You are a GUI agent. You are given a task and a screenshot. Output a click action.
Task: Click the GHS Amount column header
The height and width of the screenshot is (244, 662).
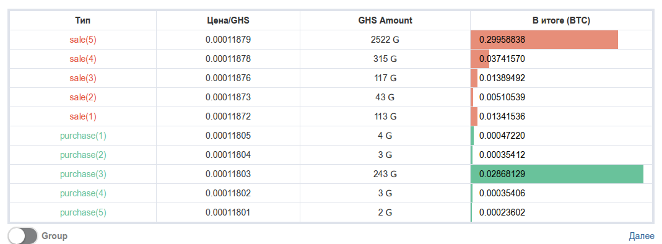coord(385,20)
